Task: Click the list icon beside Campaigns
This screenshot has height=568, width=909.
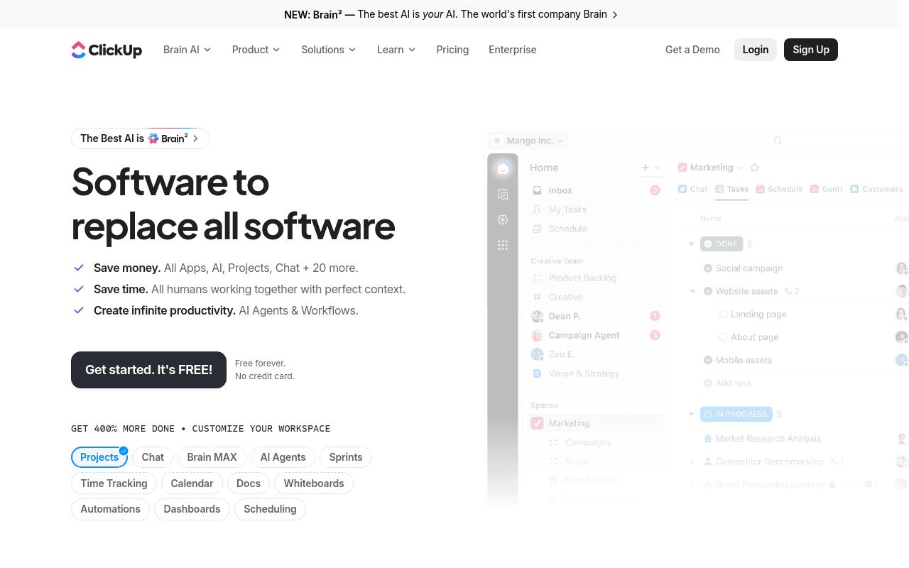Action: point(554,442)
